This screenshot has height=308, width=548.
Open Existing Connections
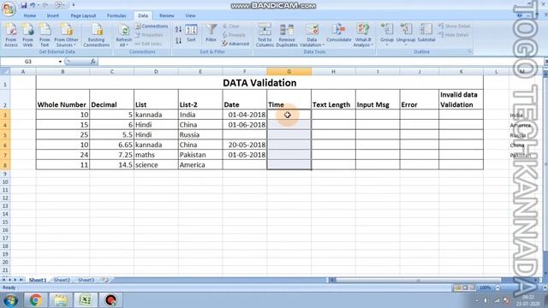[x=97, y=35]
